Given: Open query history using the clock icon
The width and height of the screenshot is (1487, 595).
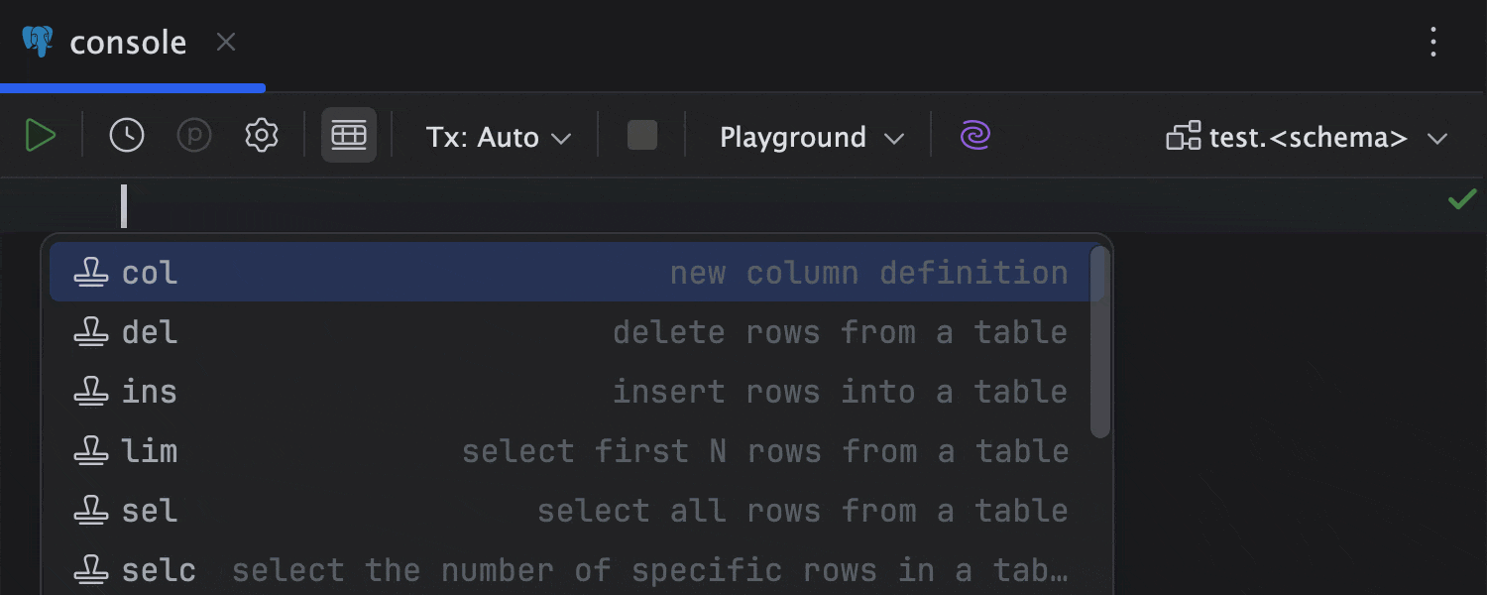Looking at the screenshot, I should tap(126, 135).
